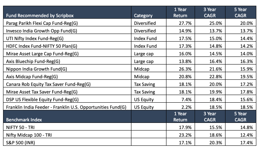The width and height of the screenshot is (259, 150).
Task: Click the Mirae Asset Large Cap Fund-Reg(G) name
Action: [x=42, y=54]
